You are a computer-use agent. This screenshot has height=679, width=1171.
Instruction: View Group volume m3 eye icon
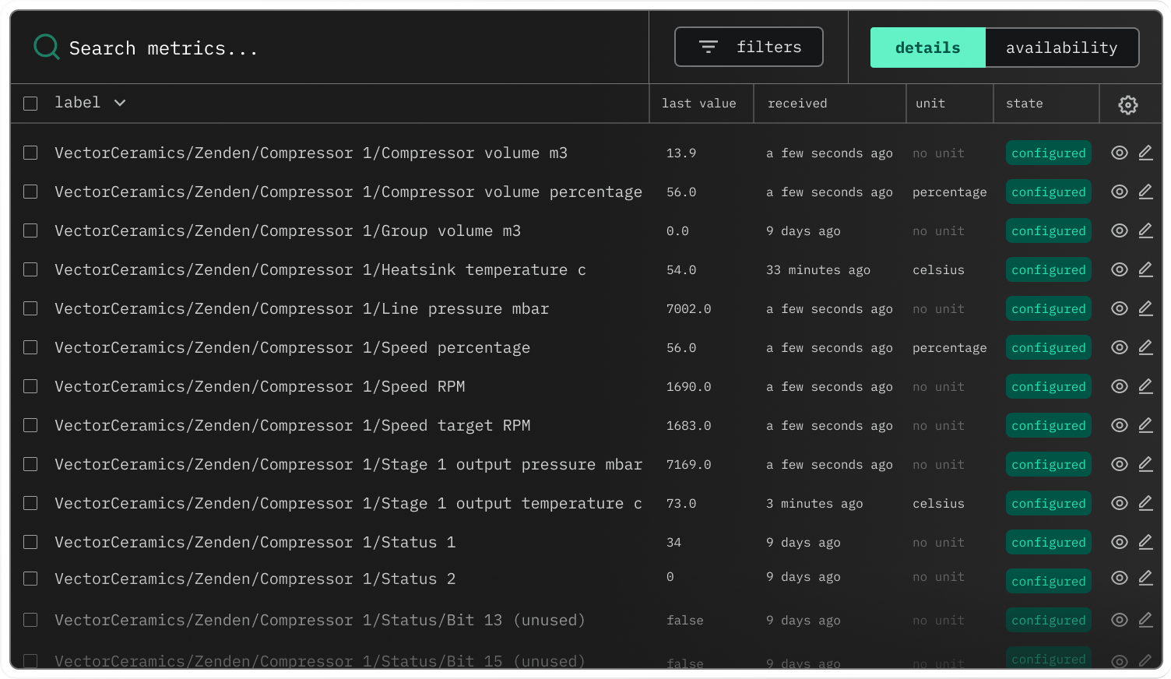1120,230
